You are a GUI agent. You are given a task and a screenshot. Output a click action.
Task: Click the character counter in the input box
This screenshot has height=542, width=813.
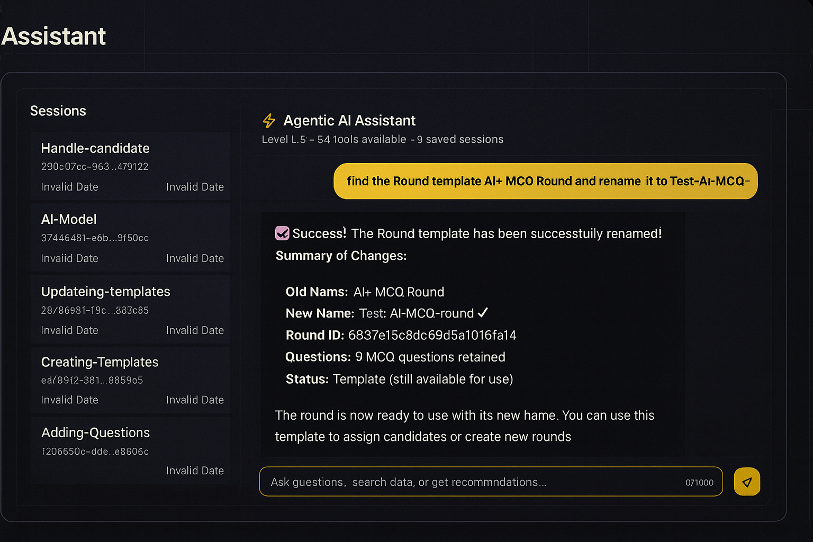[699, 483]
